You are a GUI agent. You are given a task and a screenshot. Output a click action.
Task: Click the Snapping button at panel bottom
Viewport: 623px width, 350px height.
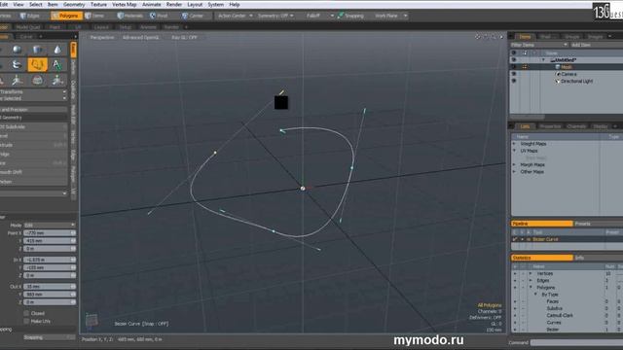click(49, 337)
